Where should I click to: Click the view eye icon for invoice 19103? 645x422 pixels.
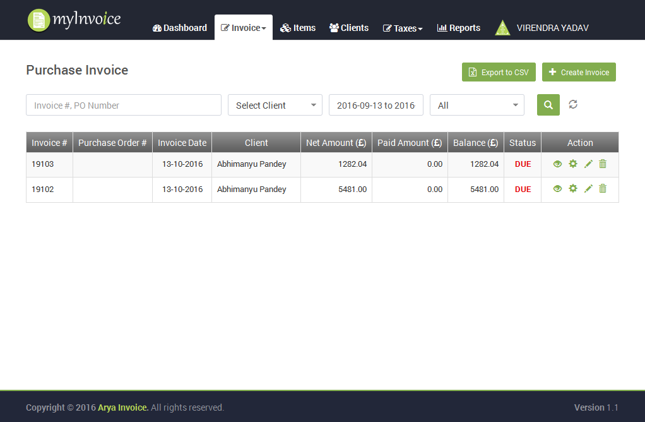[557, 164]
